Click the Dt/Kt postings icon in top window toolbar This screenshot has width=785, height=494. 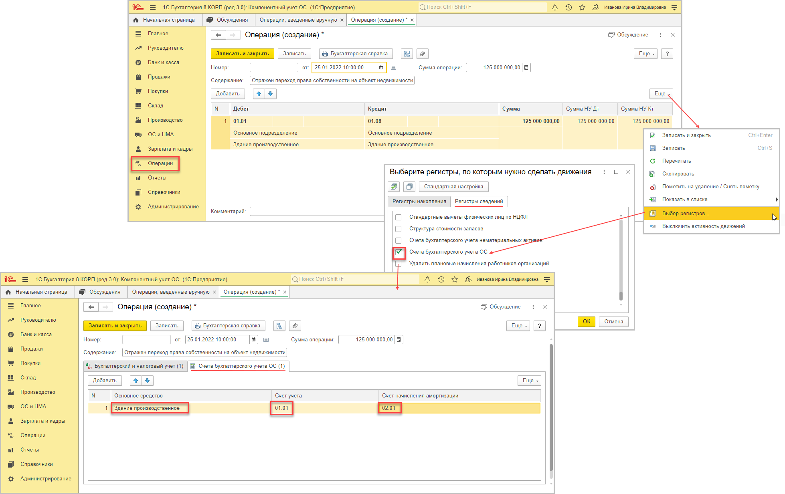[407, 54]
